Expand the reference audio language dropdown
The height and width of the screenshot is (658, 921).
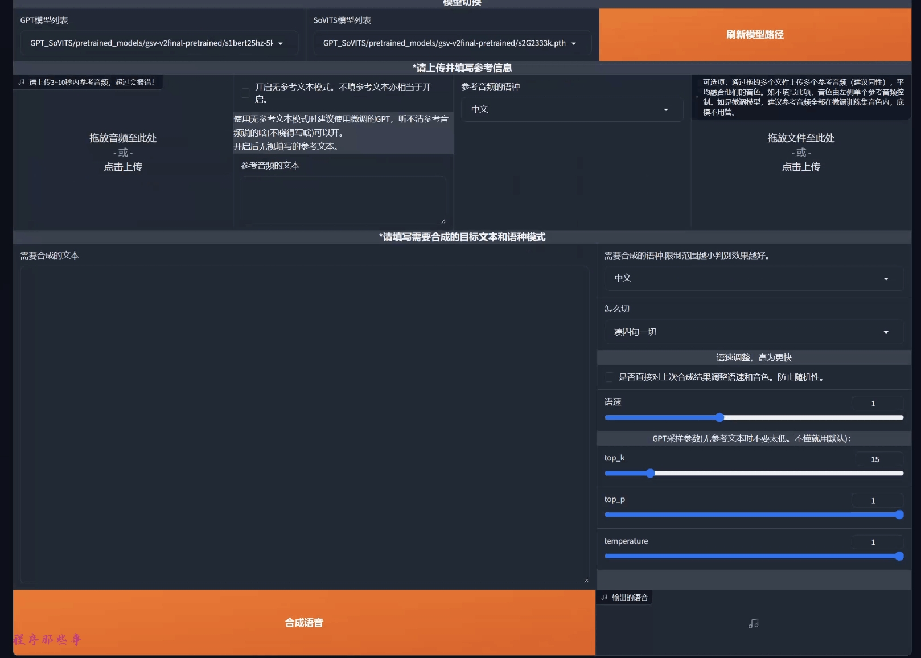coord(571,109)
